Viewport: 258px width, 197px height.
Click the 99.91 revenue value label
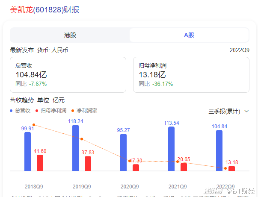pyautogui.click(x=27, y=129)
